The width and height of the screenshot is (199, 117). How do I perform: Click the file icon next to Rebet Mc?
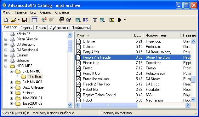[78, 90]
